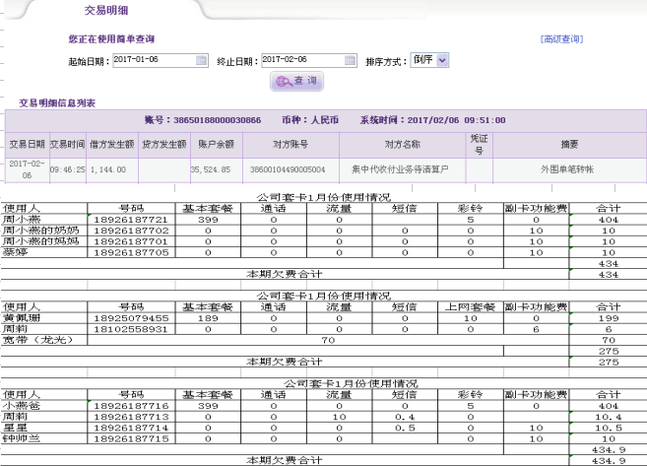
Task: Click into the 终止日期 date field
Action: coord(299,60)
